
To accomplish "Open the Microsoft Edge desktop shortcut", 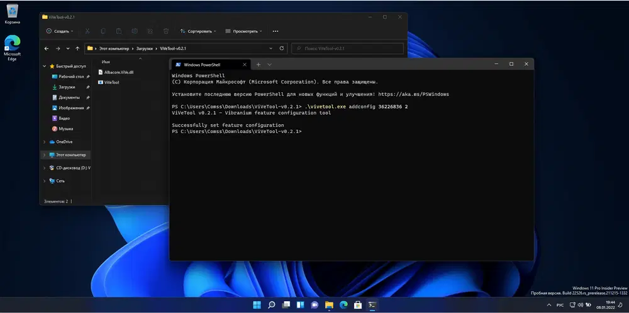I will point(12,48).
